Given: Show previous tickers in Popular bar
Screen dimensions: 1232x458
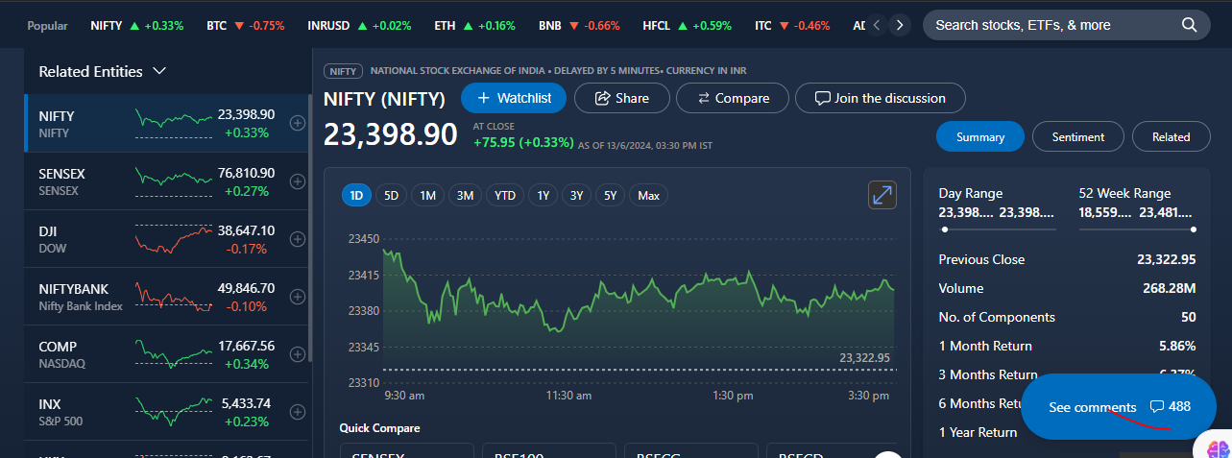Looking at the screenshot, I should tap(876, 25).
